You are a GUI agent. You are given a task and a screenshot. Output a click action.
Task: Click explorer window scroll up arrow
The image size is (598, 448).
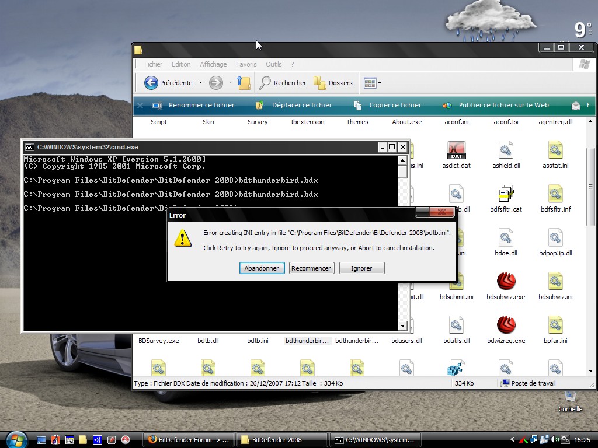[590, 121]
